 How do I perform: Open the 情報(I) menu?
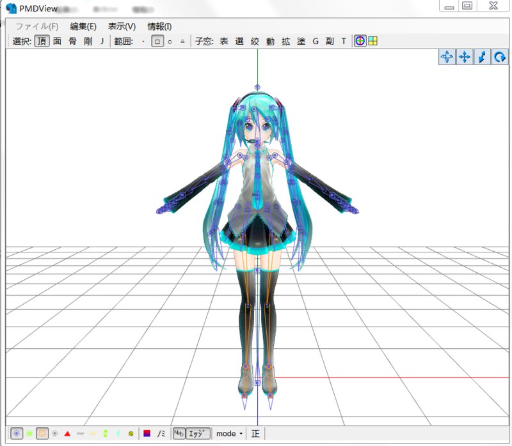159,26
